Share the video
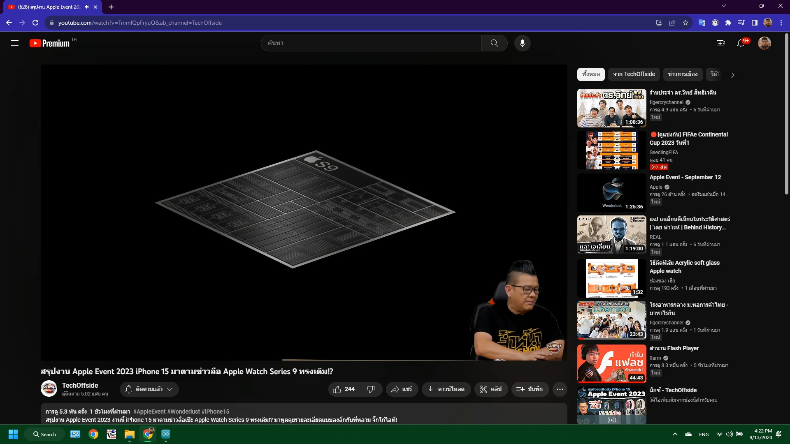Screen dimensions: 790x444 pyautogui.click(x=402, y=389)
